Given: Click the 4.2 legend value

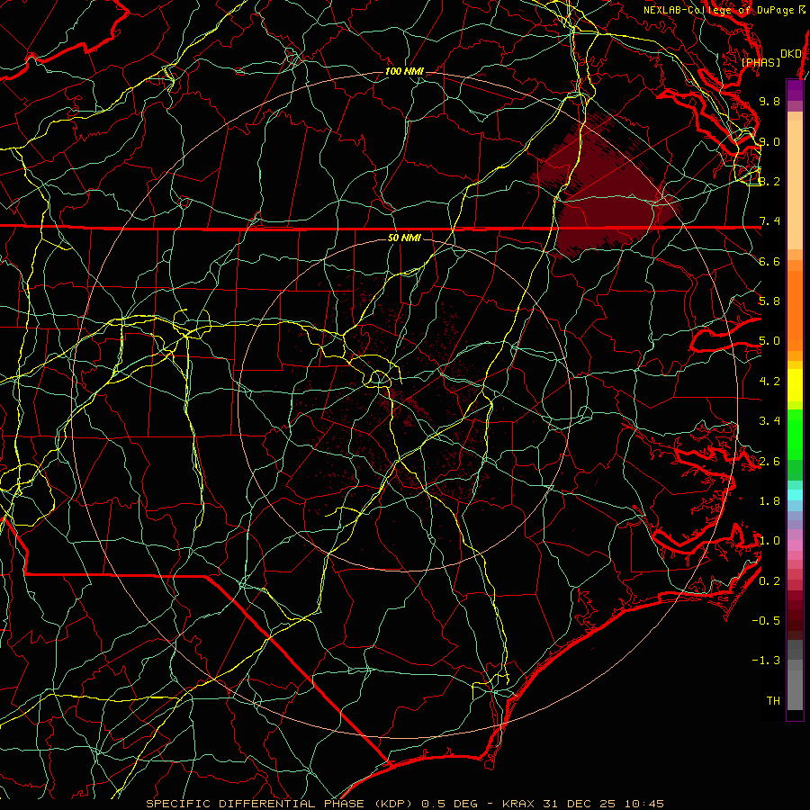Looking at the screenshot, I should [769, 382].
